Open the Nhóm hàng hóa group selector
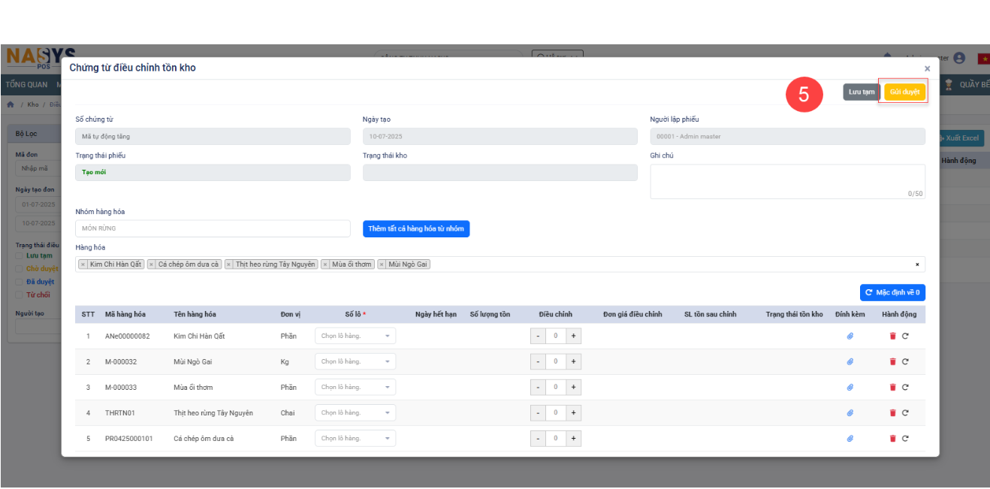Screen dimensions: 990x489 point(213,228)
